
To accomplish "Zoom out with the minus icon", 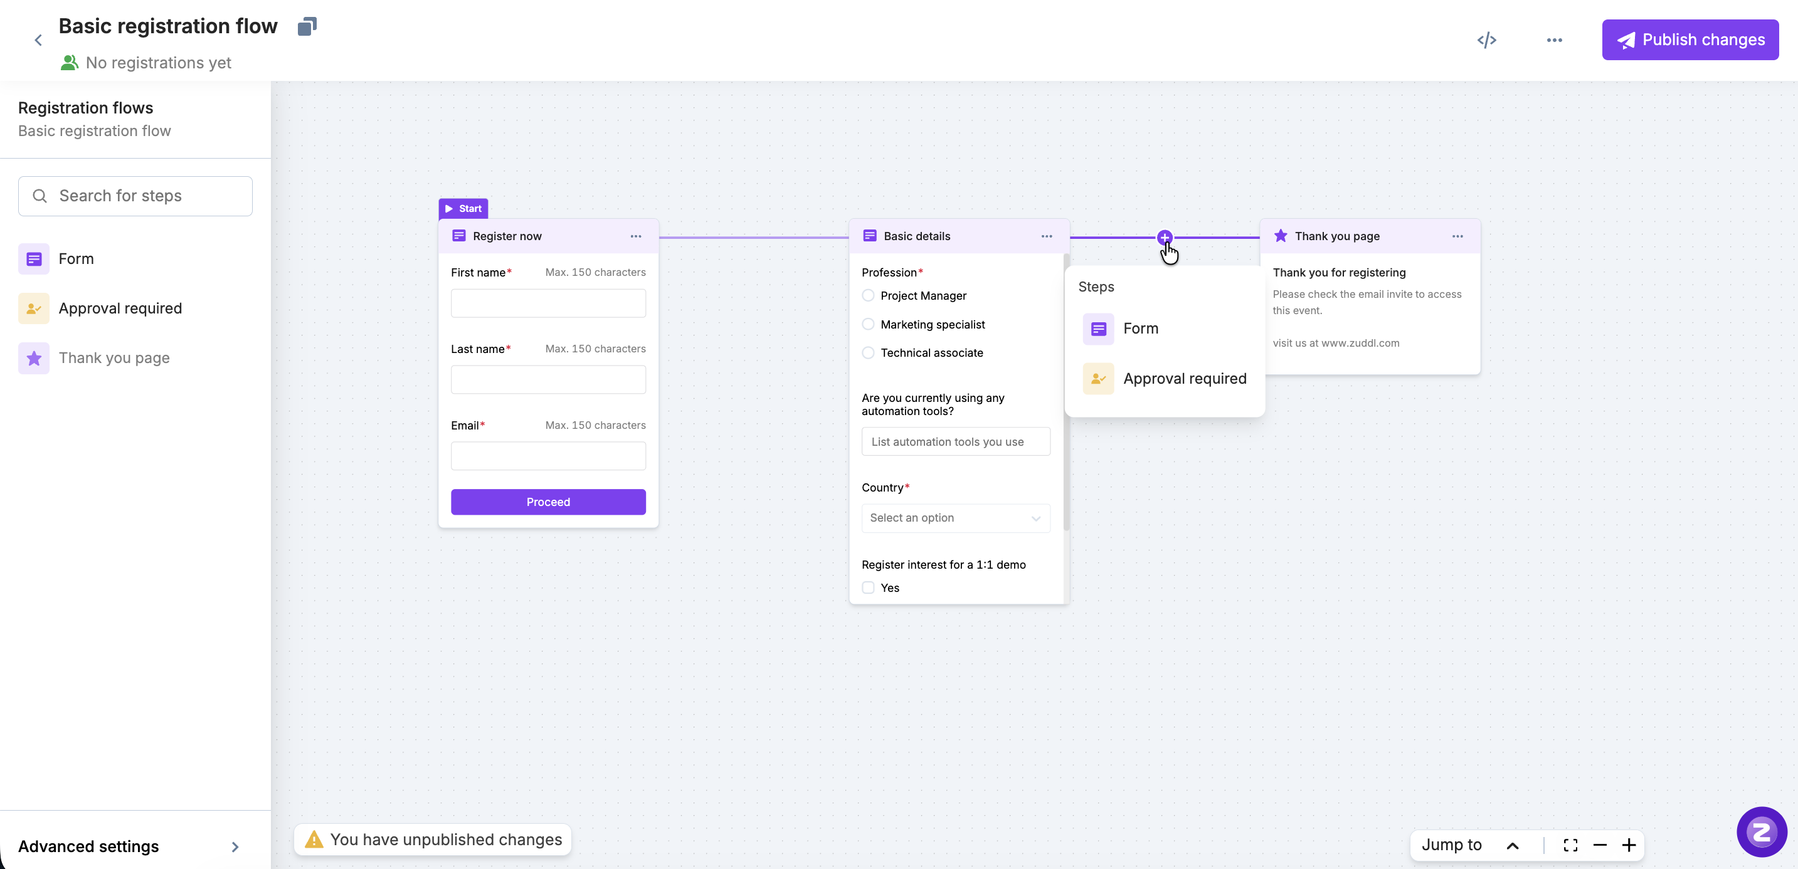I will coord(1600,845).
